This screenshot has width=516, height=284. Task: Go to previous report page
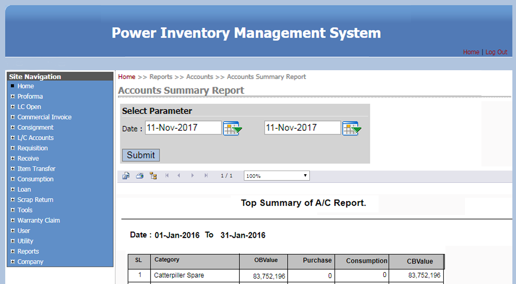(x=179, y=176)
